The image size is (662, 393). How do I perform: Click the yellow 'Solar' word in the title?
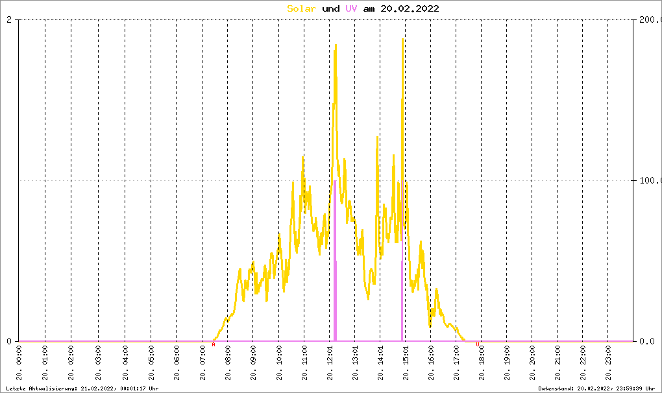[x=301, y=8]
